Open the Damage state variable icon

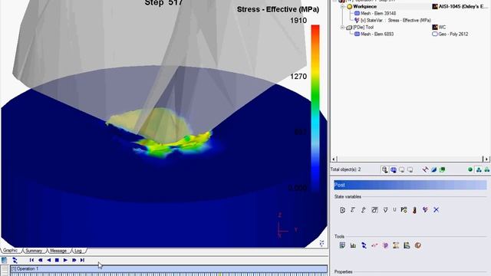pos(342,210)
